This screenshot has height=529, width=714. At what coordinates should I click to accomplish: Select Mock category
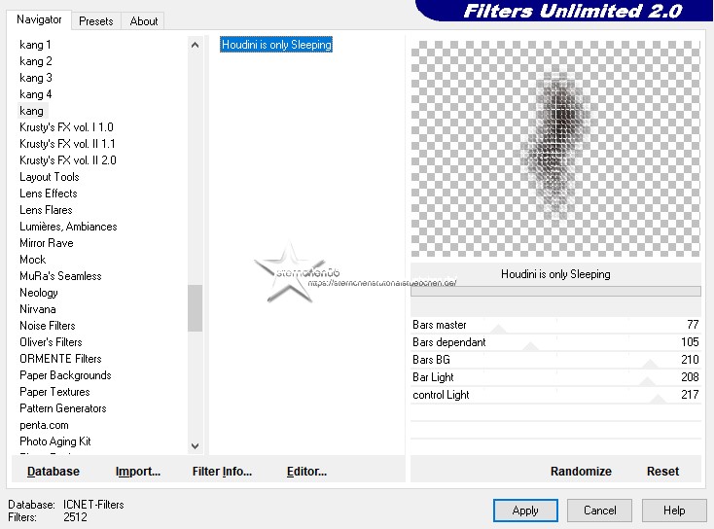click(x=33, y=260)
